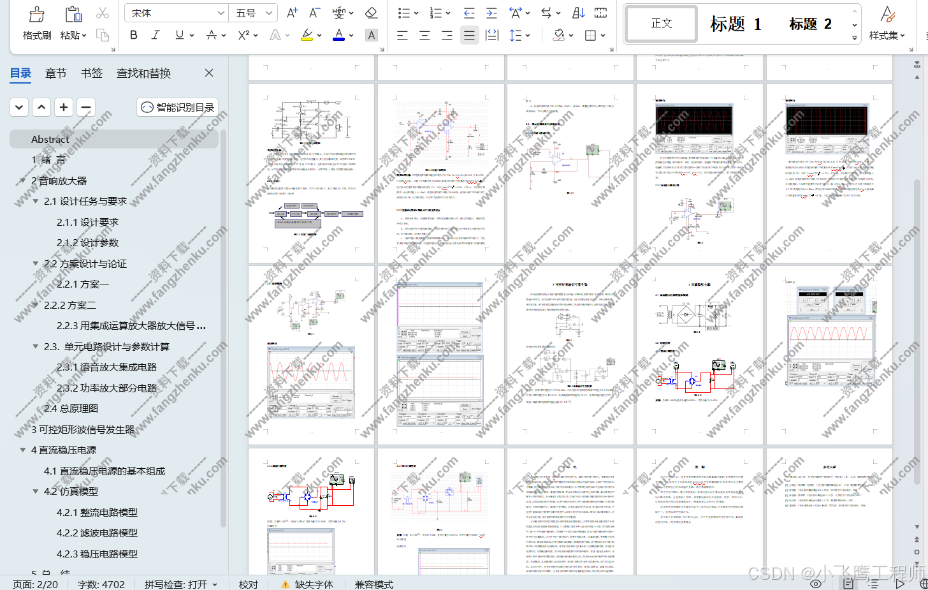Click the show/hide marks dotted-box icon

(600, 13)
